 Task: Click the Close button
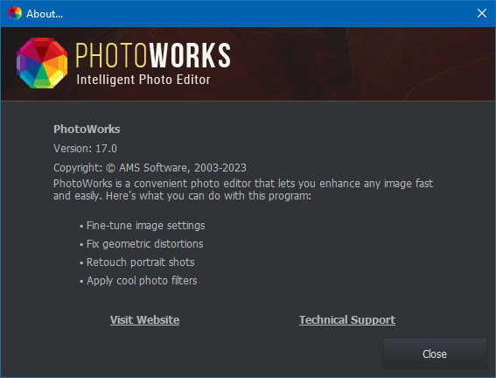[x=435, y=353]
